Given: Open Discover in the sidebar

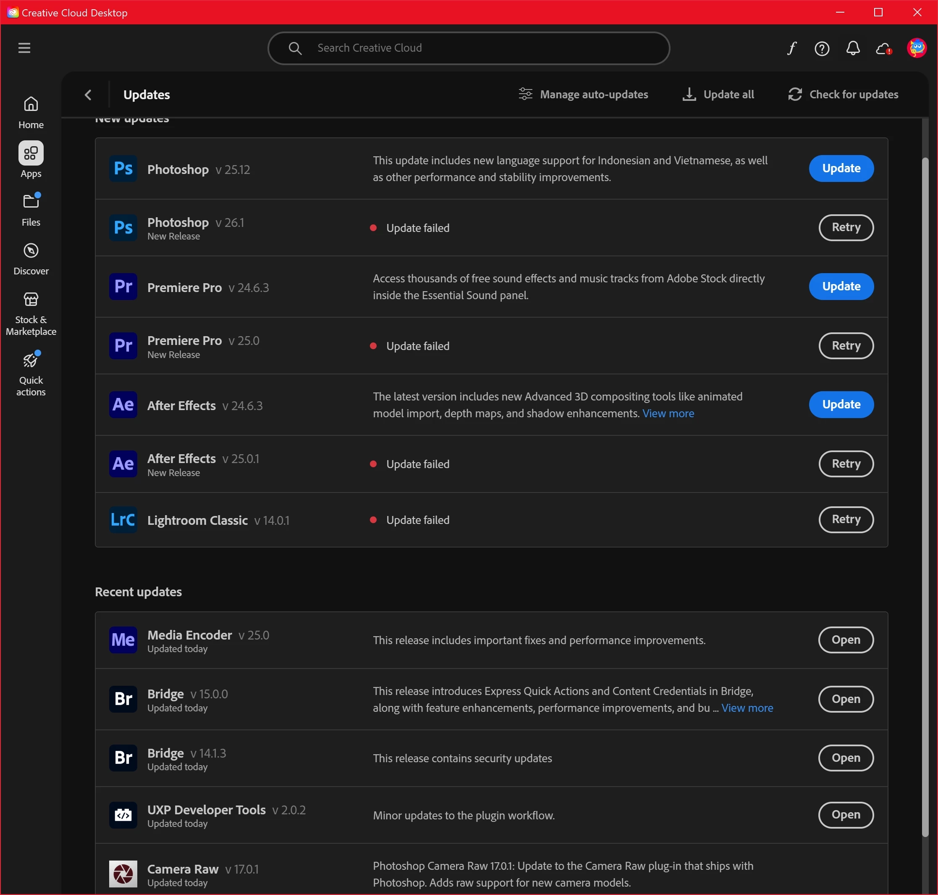Looking at the screenshot, I should tap(31, 259).
